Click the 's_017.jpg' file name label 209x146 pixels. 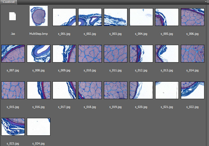(64, 107)
